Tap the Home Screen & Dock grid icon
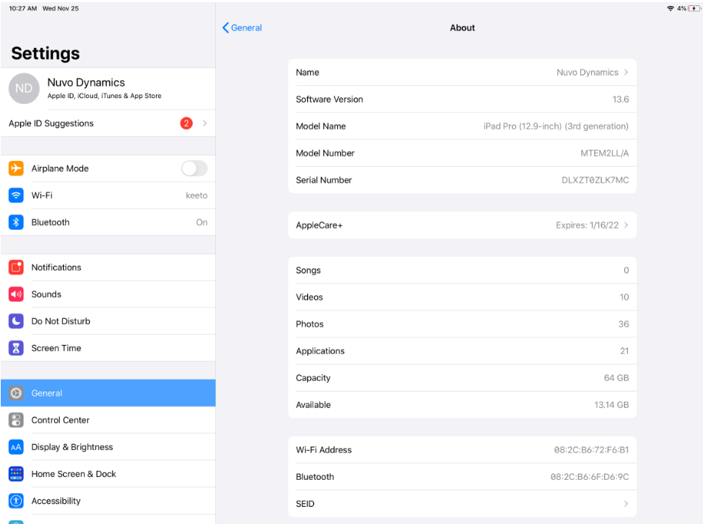703x524 pixels. (x=16, y=474)
